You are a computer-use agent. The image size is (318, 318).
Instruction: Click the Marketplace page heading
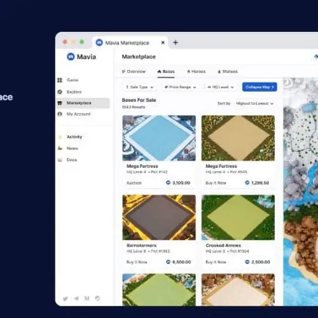click(139, 57)
